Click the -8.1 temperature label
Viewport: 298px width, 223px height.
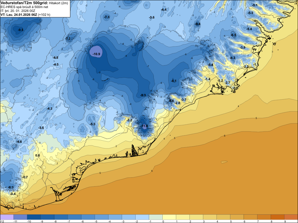[173, 81]
